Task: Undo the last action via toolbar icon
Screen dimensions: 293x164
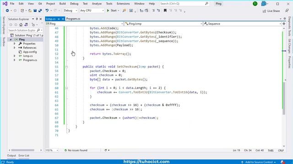Action: pos(47,10)
